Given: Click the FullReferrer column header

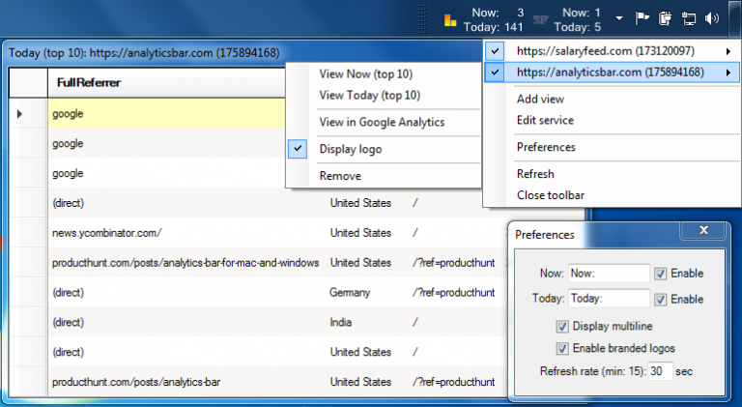Looking at the screenshot, I should point(87,83).
